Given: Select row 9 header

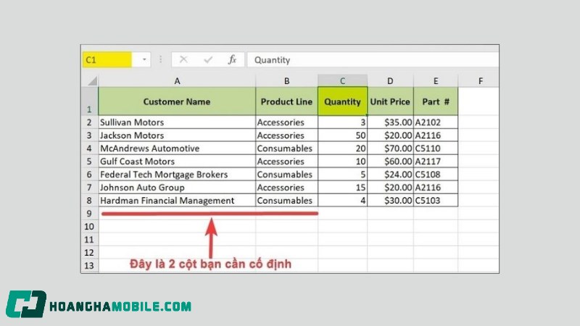Looking at the screenshot, I should (x=89, y=213).
